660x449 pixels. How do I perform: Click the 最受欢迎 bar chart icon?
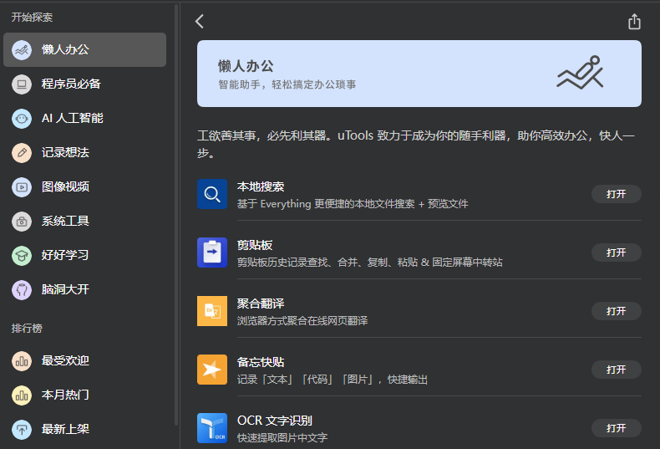click(x=22, y=361)
